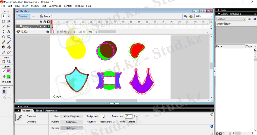The height and width of the screenshot is (135, 257).
Task: Click the Type column header in Library
Action: tap(250, 46)
